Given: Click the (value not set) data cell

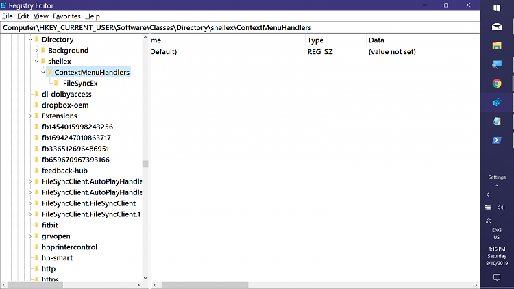Looking at the screenshot, I should tap(392, 52).
